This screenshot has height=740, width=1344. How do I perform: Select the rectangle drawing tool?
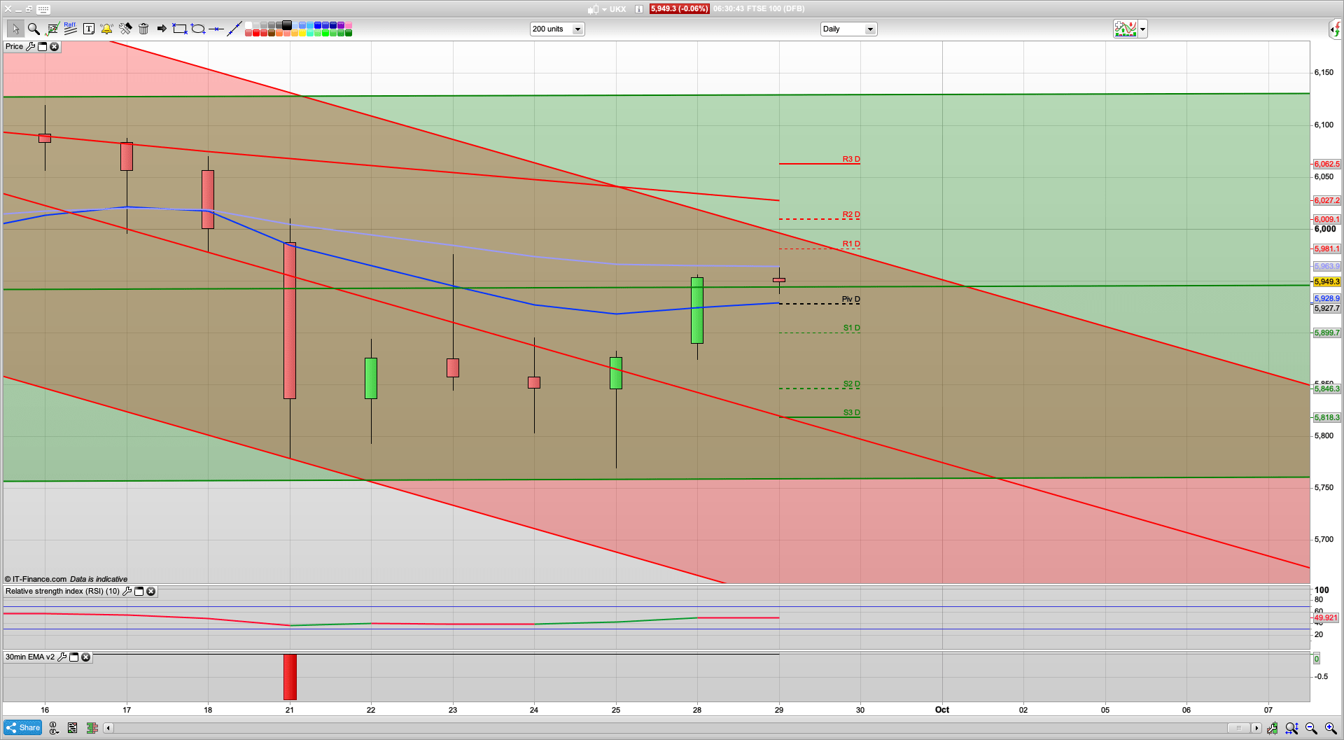point(178,29)
